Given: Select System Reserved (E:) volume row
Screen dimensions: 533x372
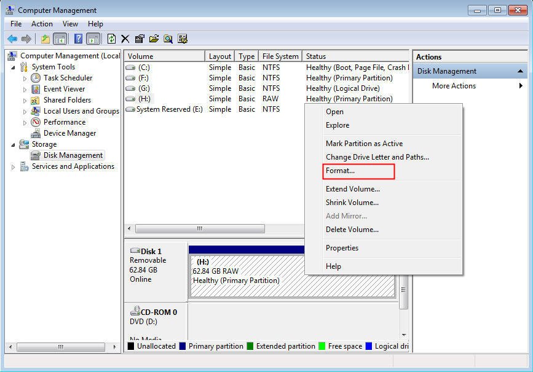Looking at the screenshot, I should tap(214, 109).
